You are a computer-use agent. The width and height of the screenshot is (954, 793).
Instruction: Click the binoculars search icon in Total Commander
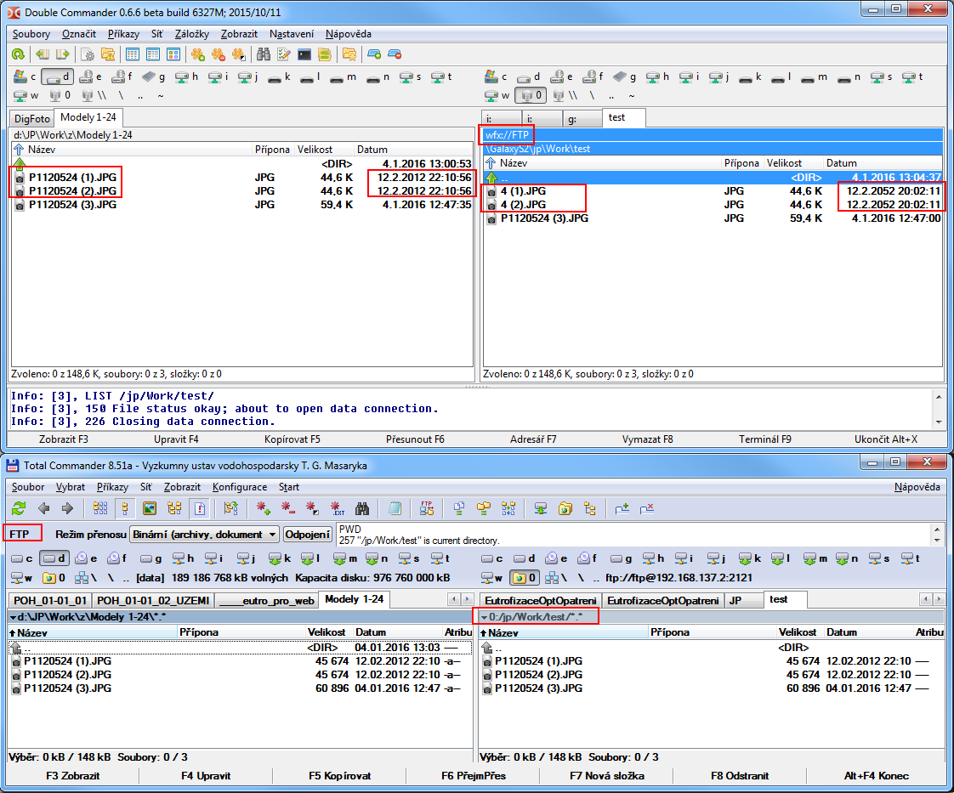tap(361, 508)
